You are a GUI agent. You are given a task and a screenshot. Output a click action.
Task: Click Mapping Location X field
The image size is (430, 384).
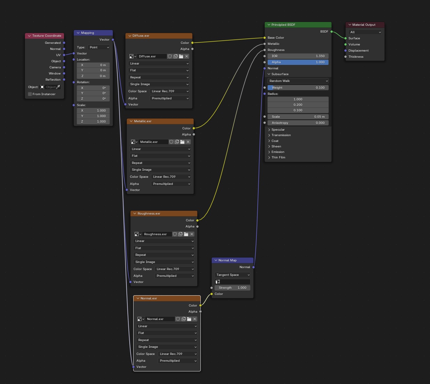(x=93, y=65)
